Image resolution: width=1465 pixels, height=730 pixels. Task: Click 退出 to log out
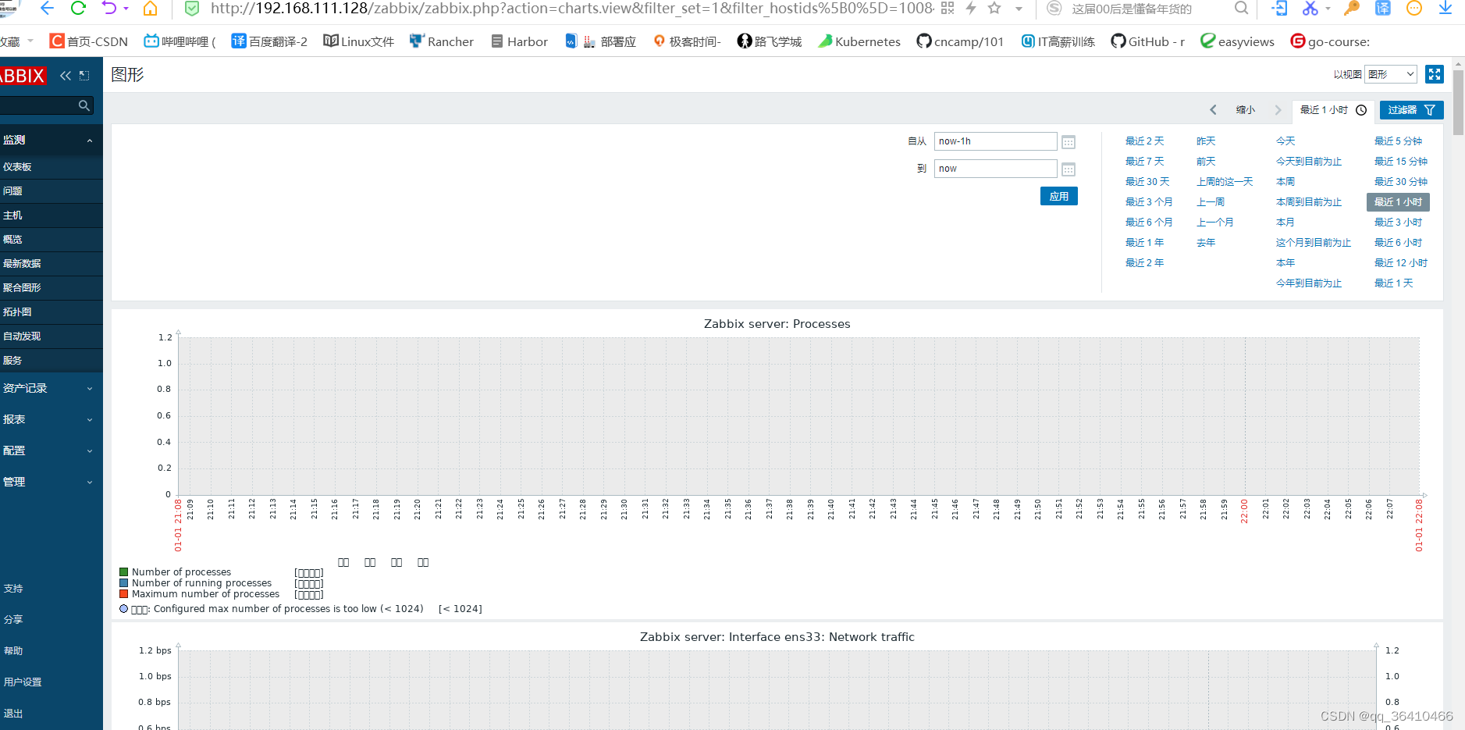pyautogui.click(x=13, y=714)
